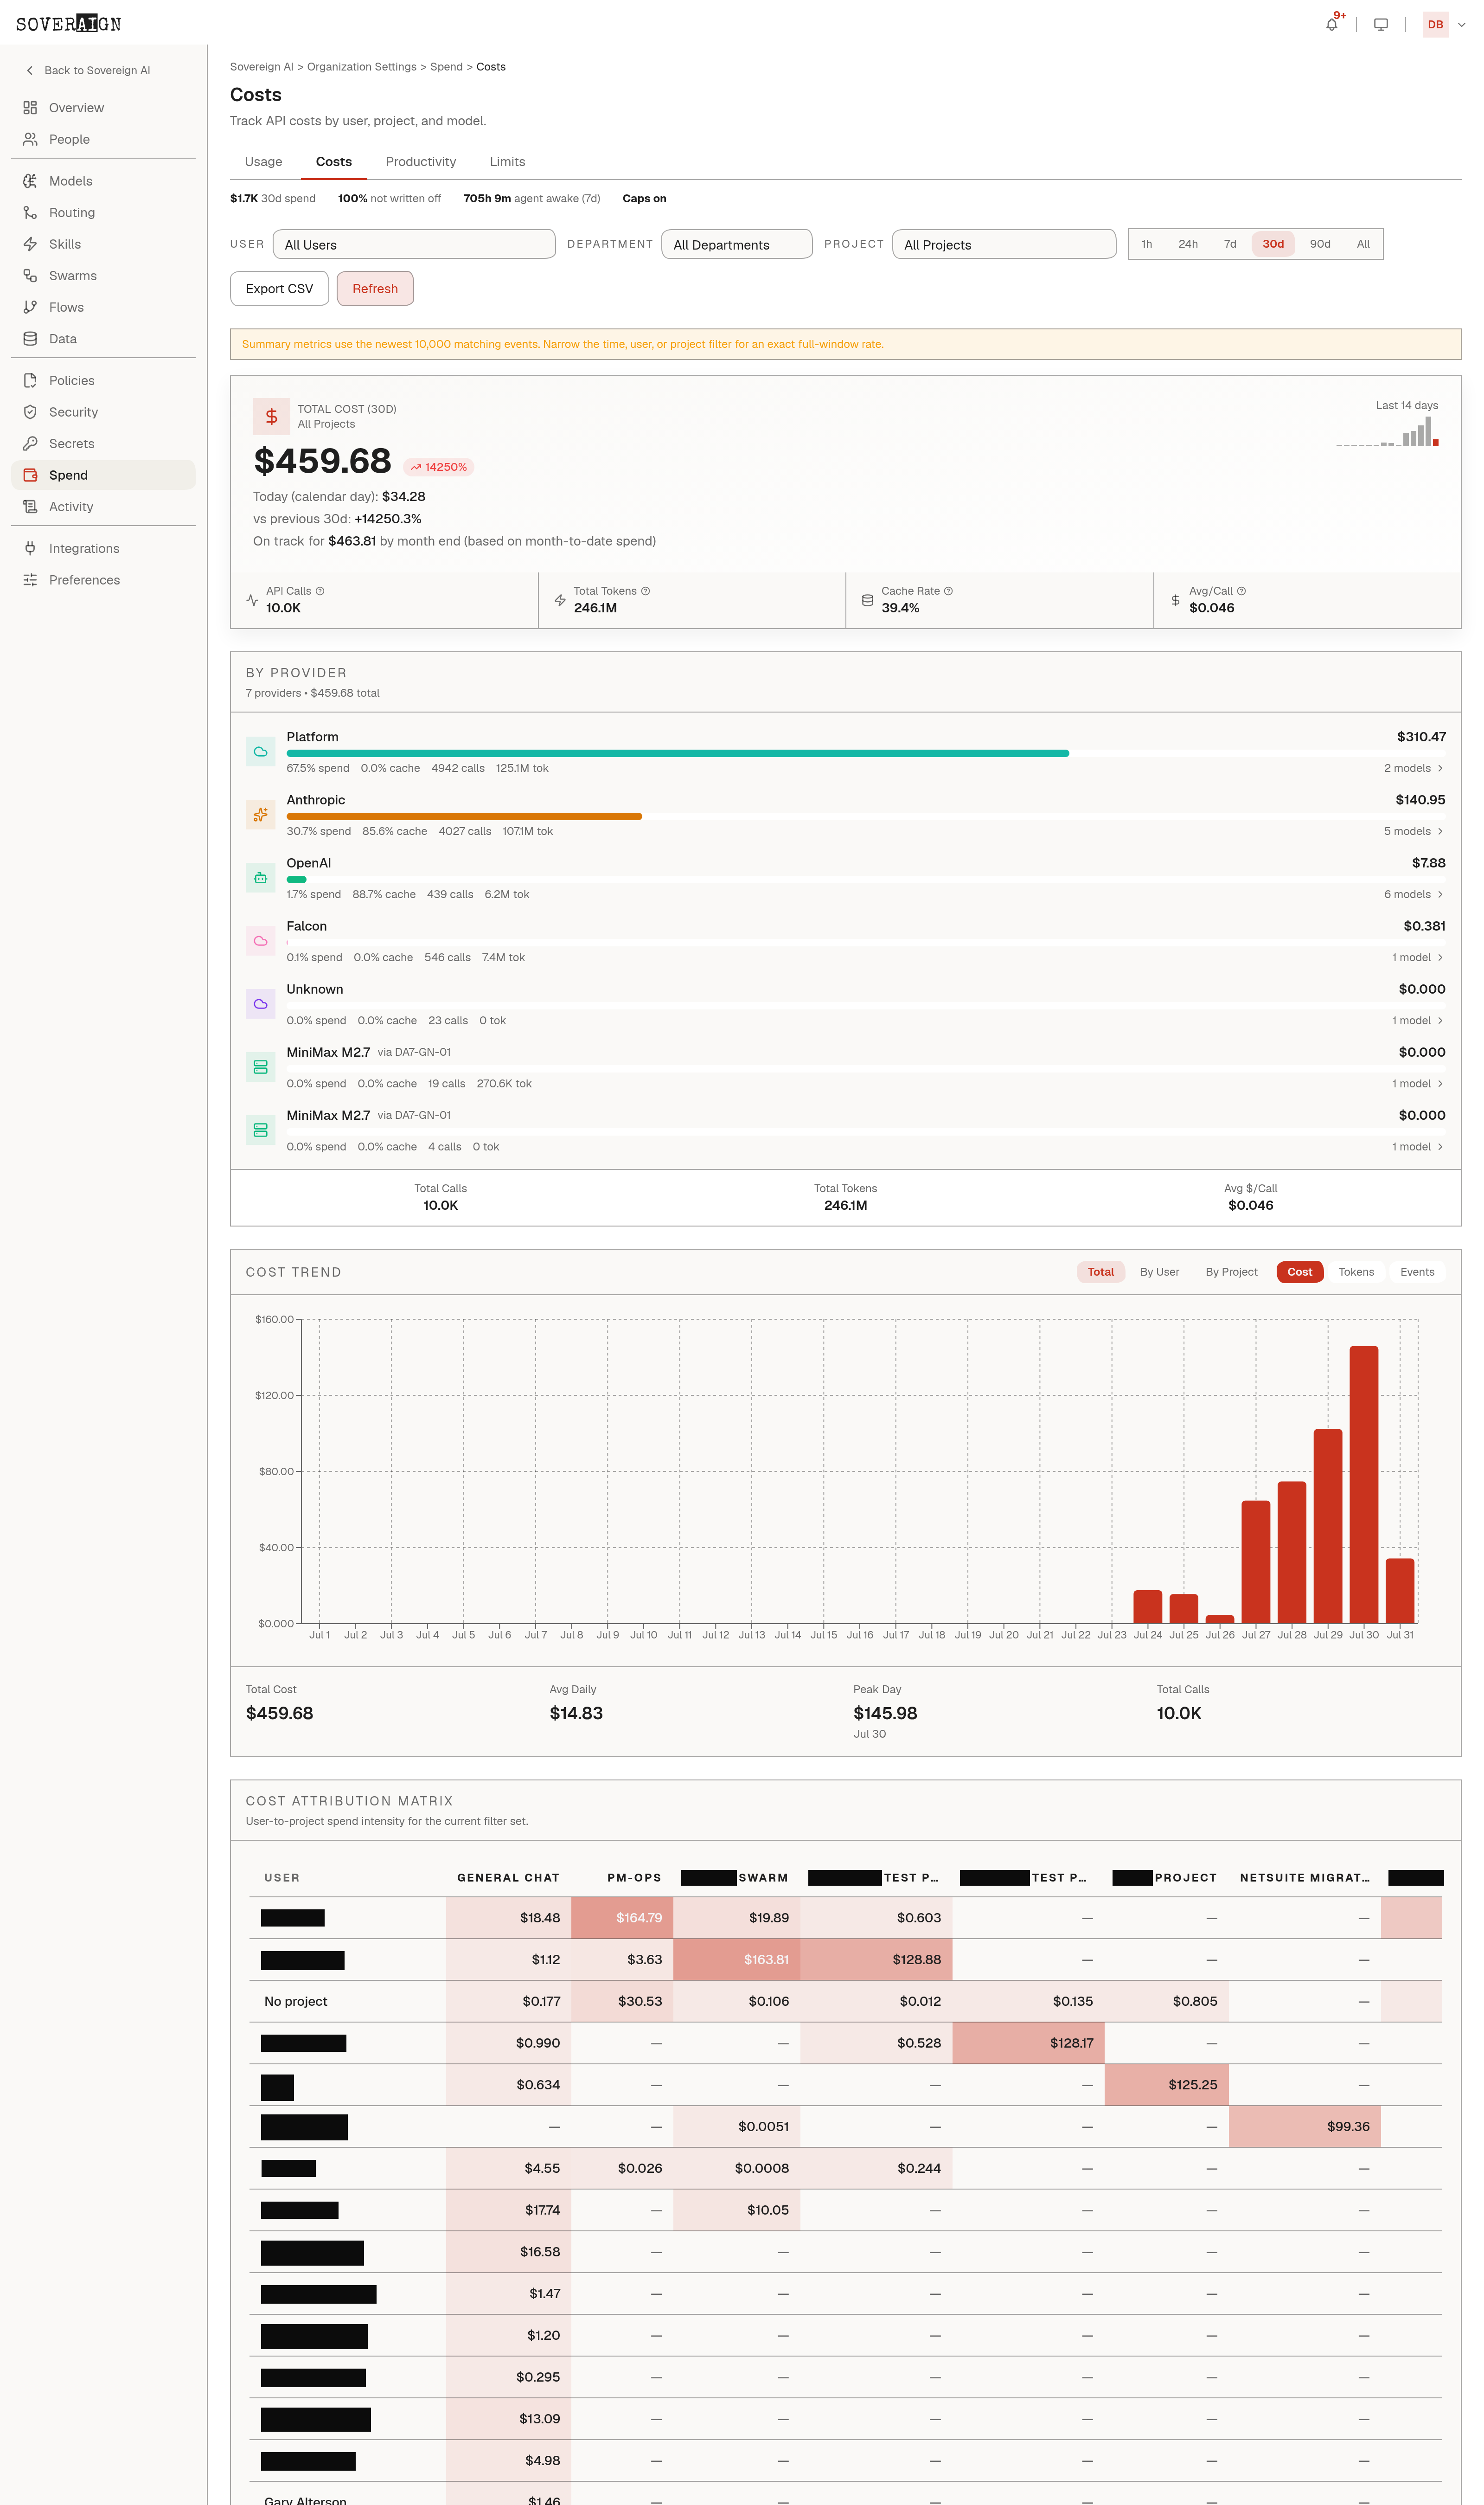Expand Platform provider 2 models
This screenshot has height=2505, width=1484.
(x=1414, y=768)
